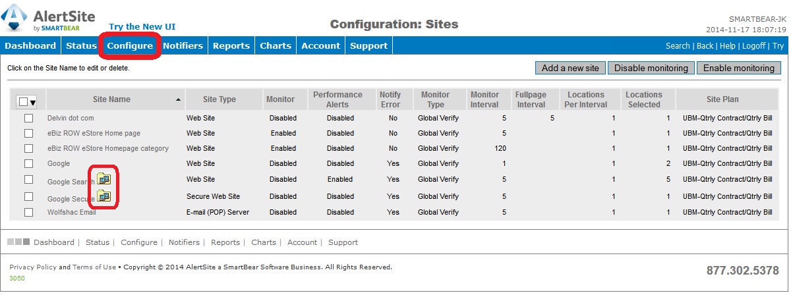Viewport: 793px width, 295px height.
Task: Click the Help link in top bar
Action: (727, 46)
